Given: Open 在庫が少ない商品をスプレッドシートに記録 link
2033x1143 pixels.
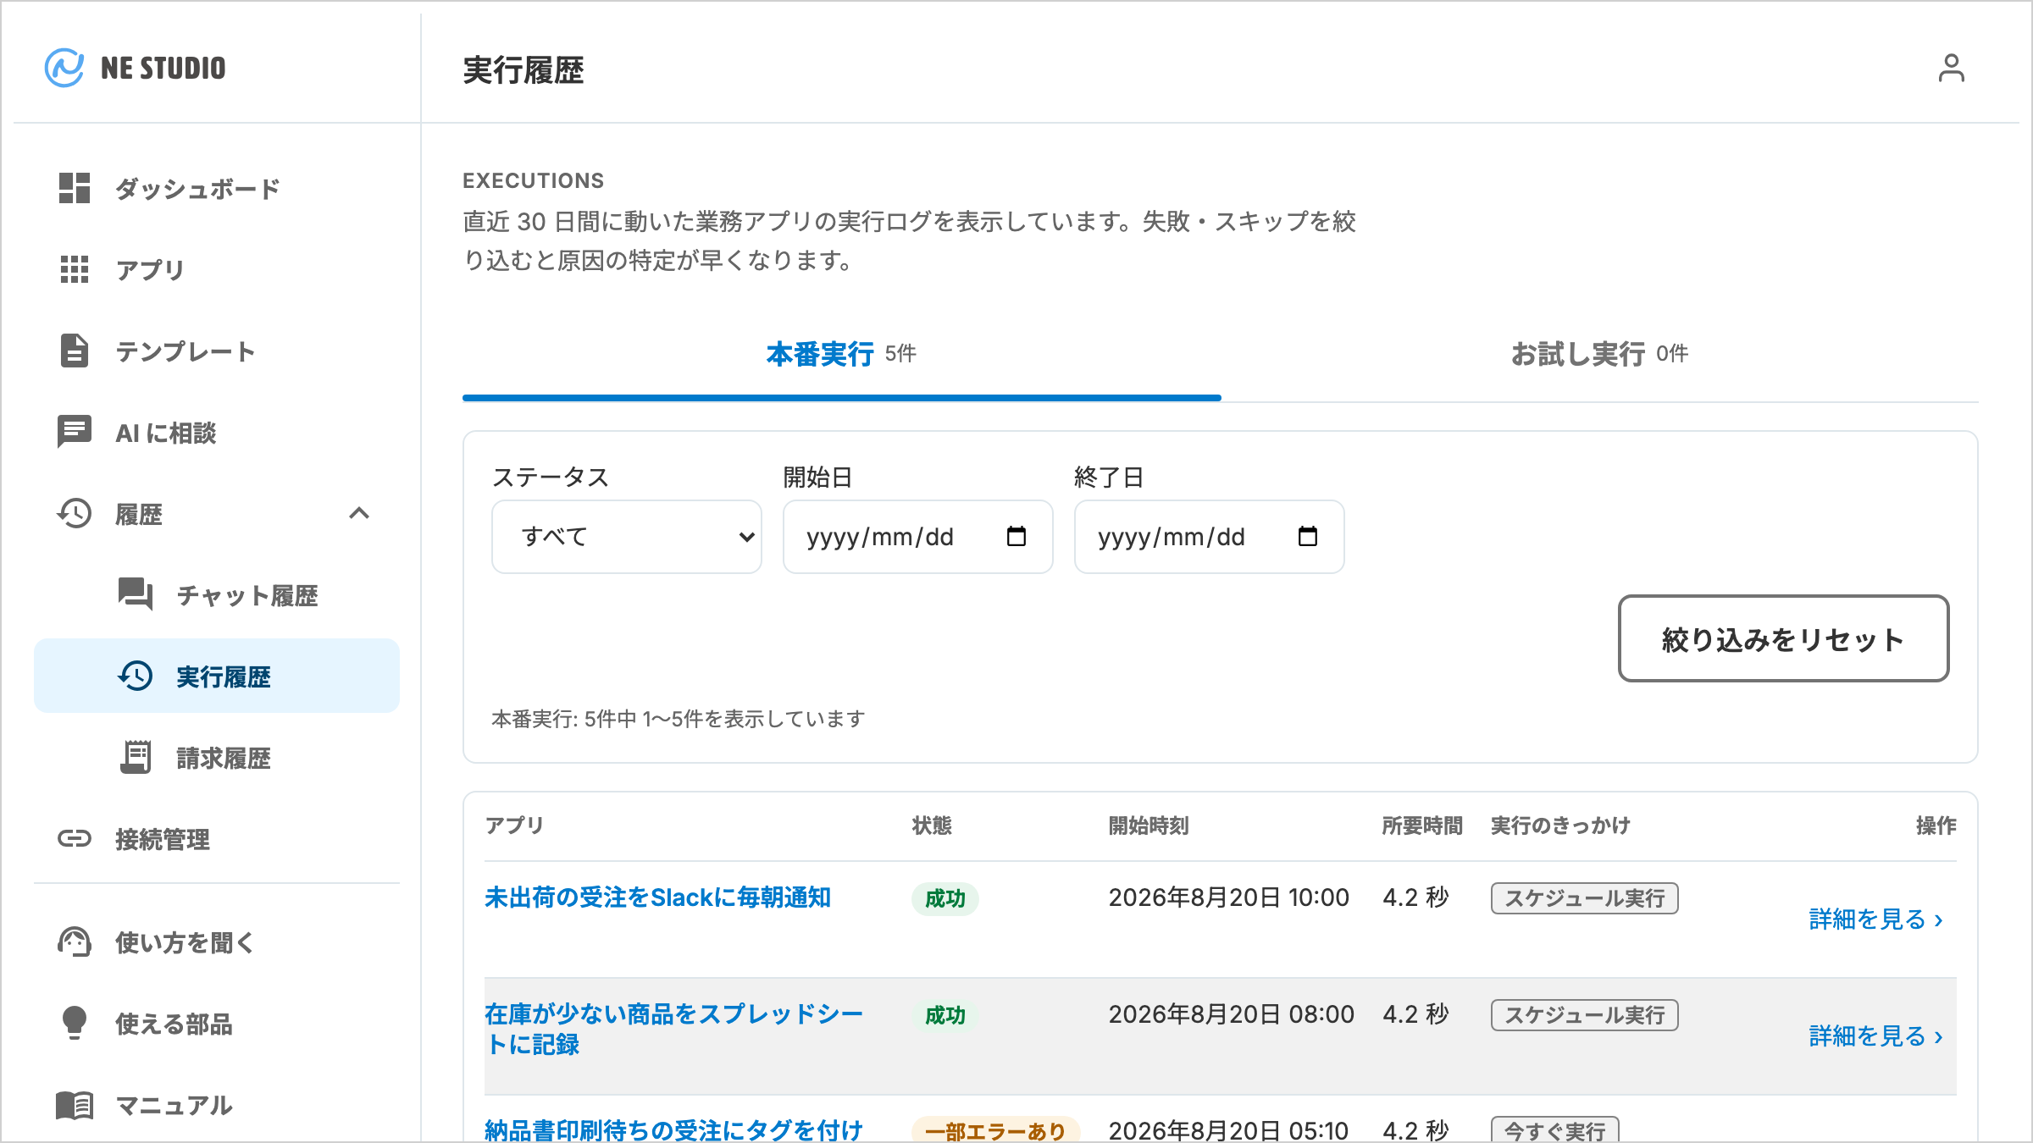Looking at the screenshot, I should (x=673, y=1029).
